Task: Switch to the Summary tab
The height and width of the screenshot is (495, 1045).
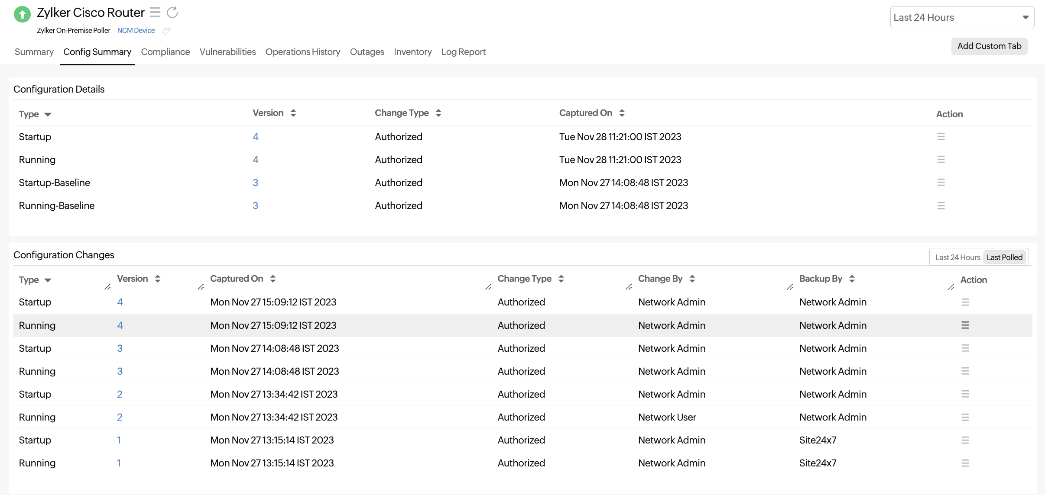Action: 34,52
